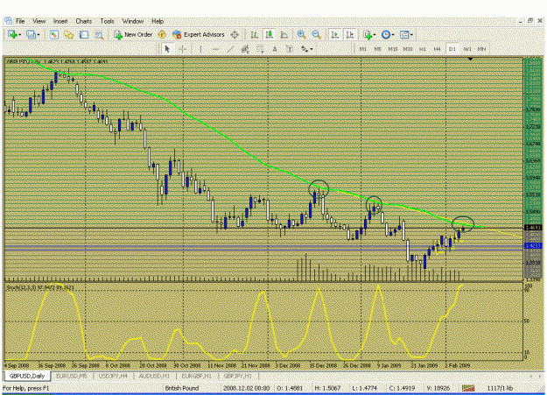Switch timeframe to W1
The width and height of the screenshot is (547, 395).
point(467,49)
